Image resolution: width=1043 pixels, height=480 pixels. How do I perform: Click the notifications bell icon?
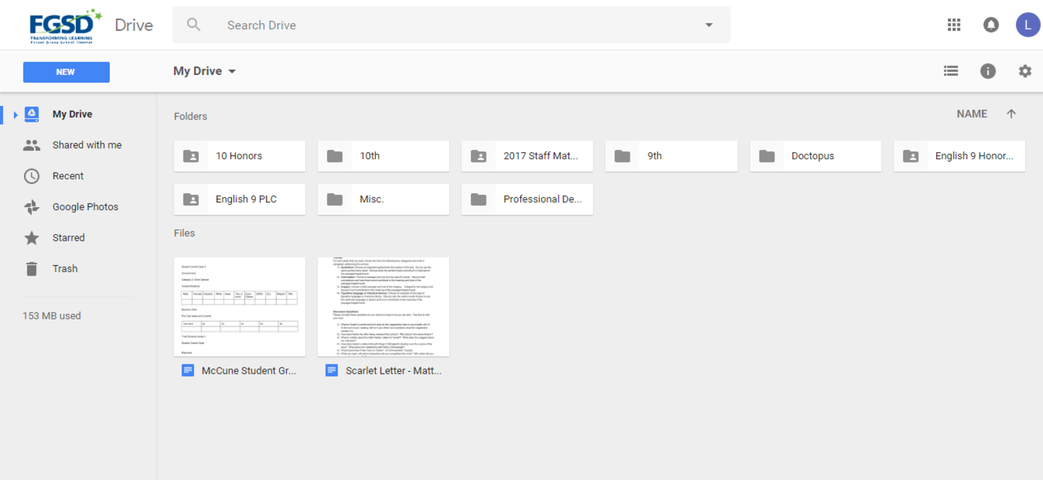(x=991, y=25)
